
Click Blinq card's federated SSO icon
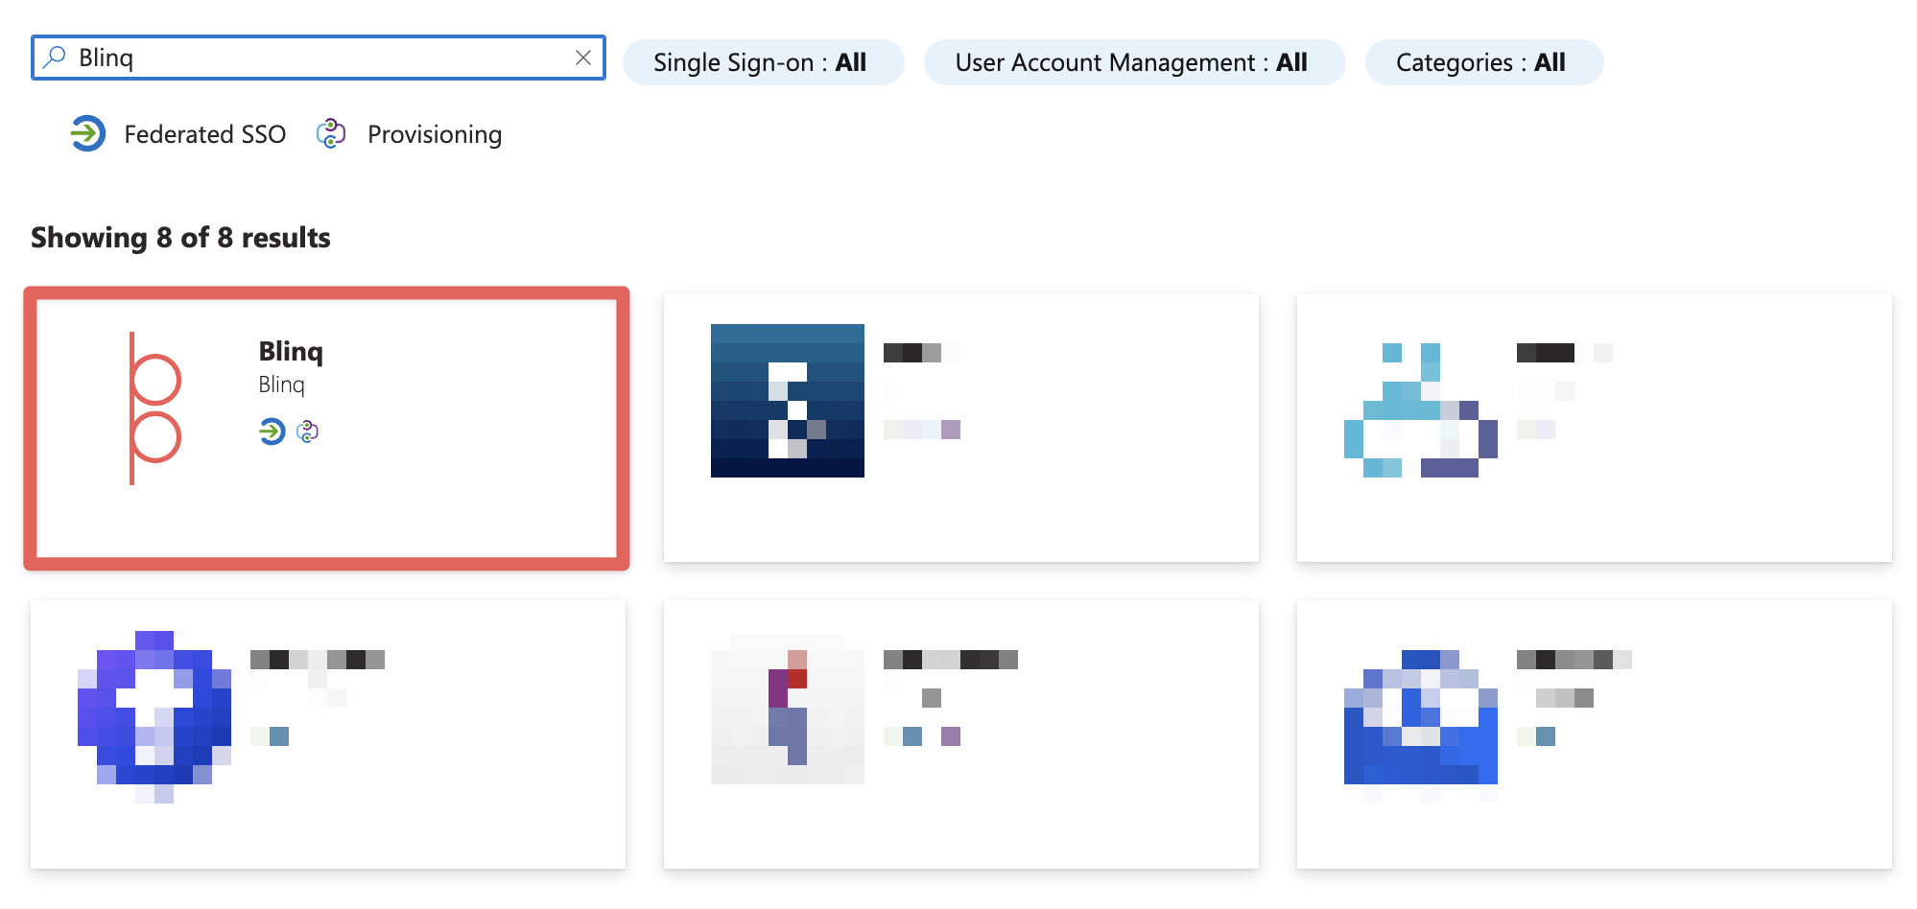click(x=272, y=431)
